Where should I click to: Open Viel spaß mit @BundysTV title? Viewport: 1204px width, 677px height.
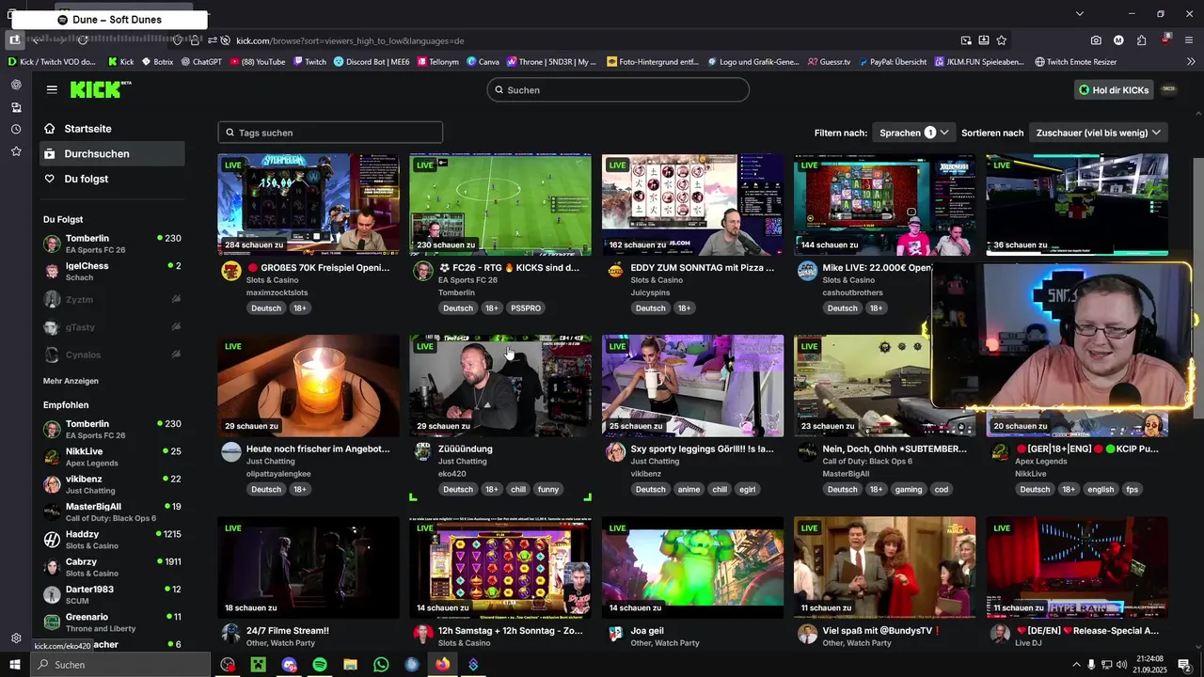(882, 631)
